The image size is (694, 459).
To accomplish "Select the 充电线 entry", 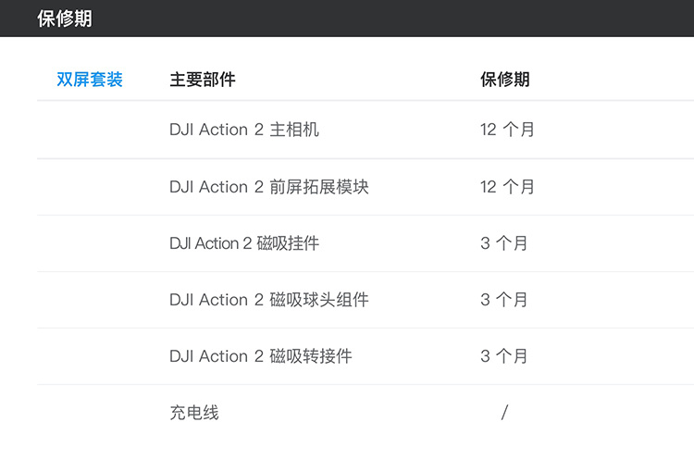I will pos(194,413).
